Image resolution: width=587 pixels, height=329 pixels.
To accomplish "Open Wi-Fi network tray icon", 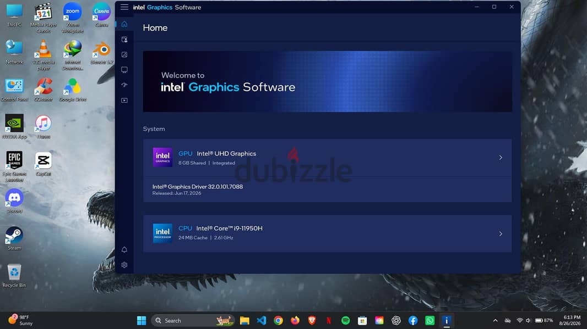I will click(x=520, y=320).
